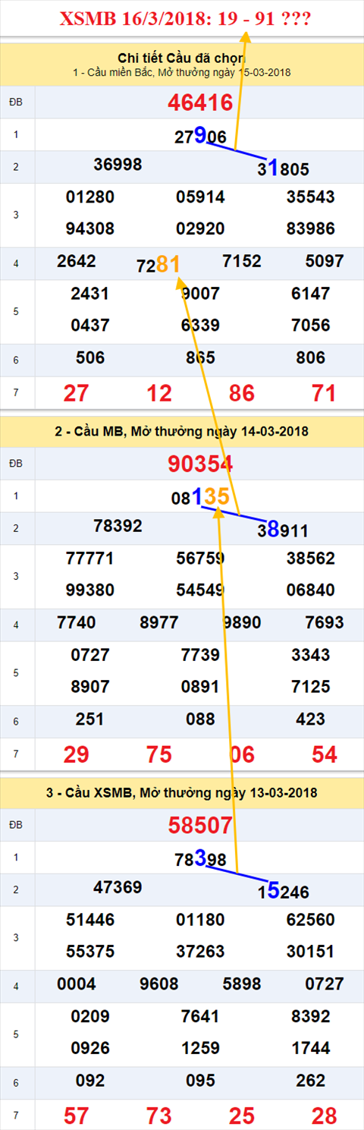
Task: Select second prize number 15246
Action: [x=283, y=892]
